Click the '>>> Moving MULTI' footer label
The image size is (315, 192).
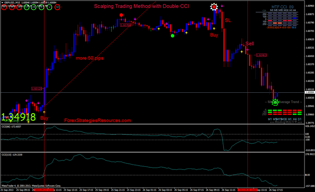(286, 122)
